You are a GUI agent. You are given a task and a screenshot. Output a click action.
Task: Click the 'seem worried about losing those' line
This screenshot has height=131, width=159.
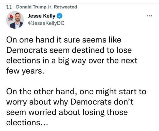click(67, 112)
